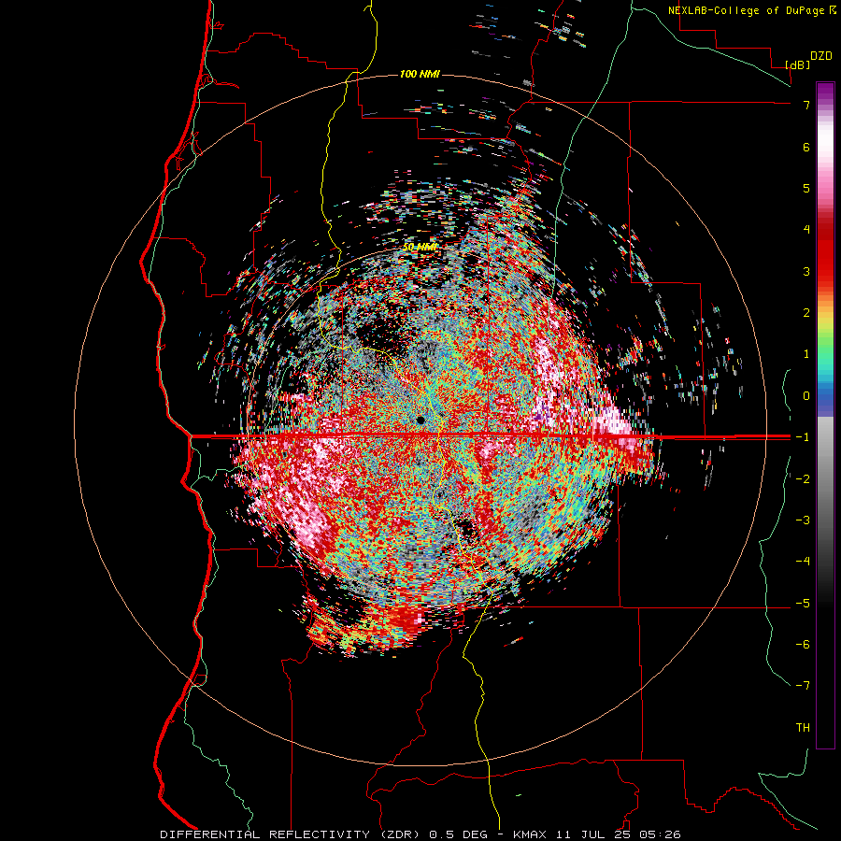The height and width of the screenshot is (841, 841).
Task: Click the color scale at the 0 dB blue level
Action: pos(825,396)
